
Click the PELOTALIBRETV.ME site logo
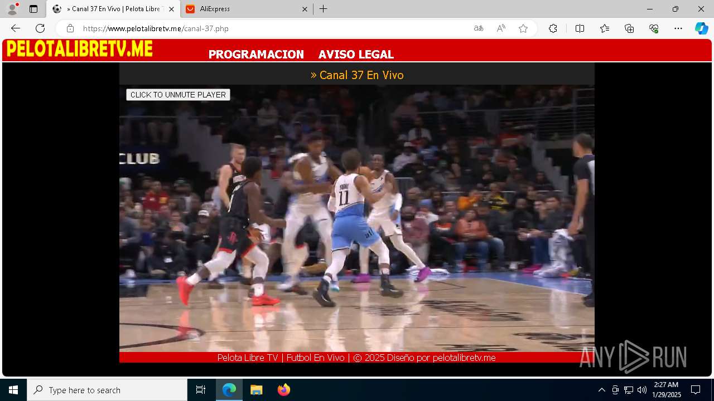80,49
